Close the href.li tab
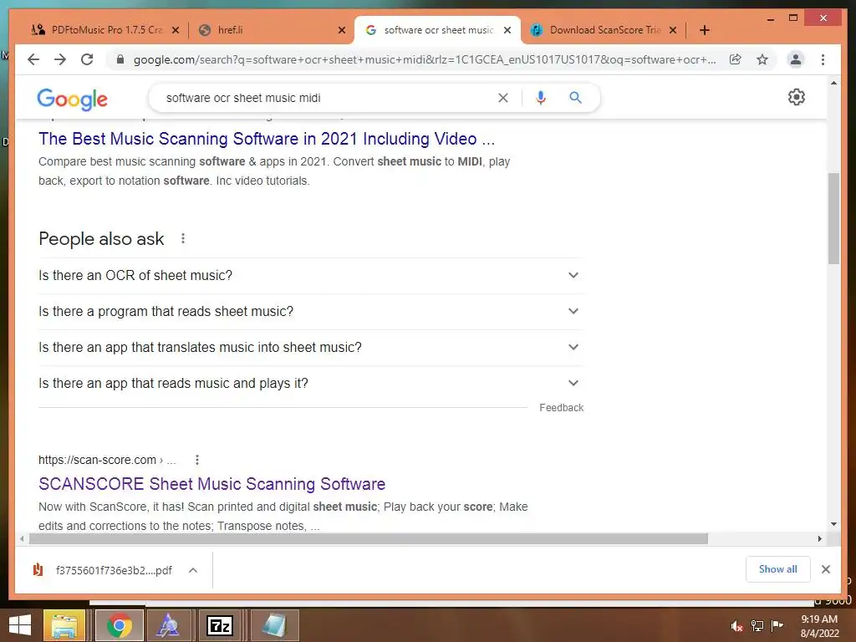Screen dimensions: 856x642 [x=342, y=30]
